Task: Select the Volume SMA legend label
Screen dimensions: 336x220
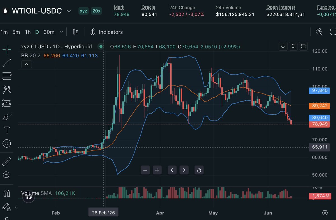Action: click(x=37, y=193)
